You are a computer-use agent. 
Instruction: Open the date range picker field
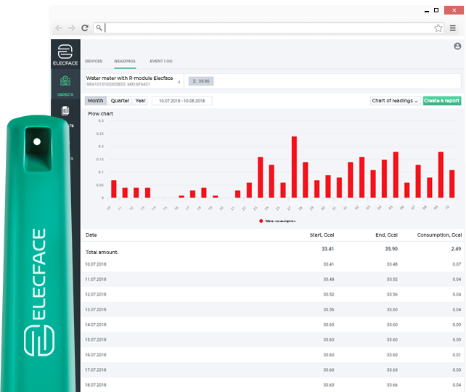182,101
